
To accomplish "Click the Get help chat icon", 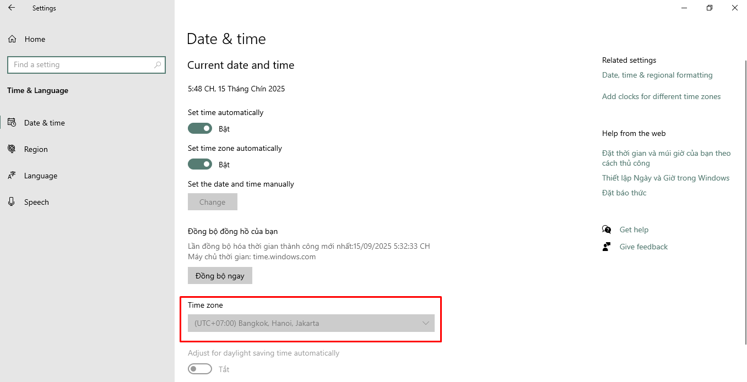I will pos(607,230).
